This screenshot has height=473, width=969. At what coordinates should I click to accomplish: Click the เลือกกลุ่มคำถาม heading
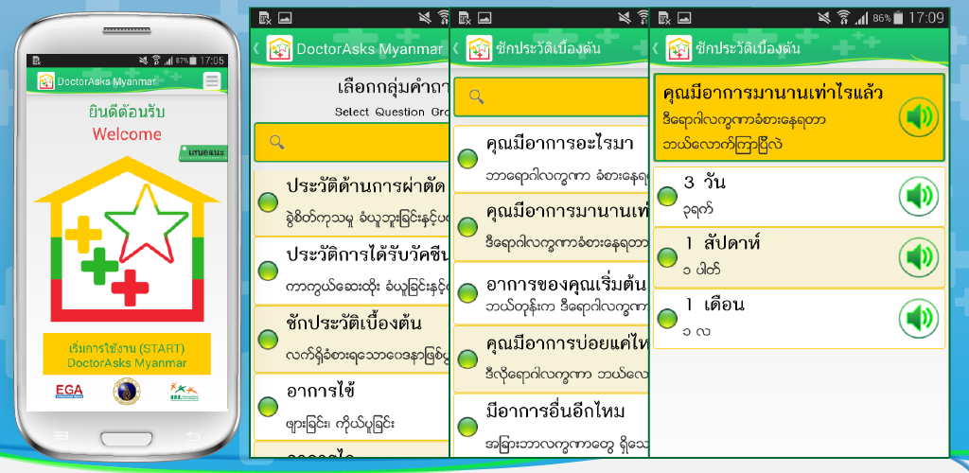click(x=393, y=88)
